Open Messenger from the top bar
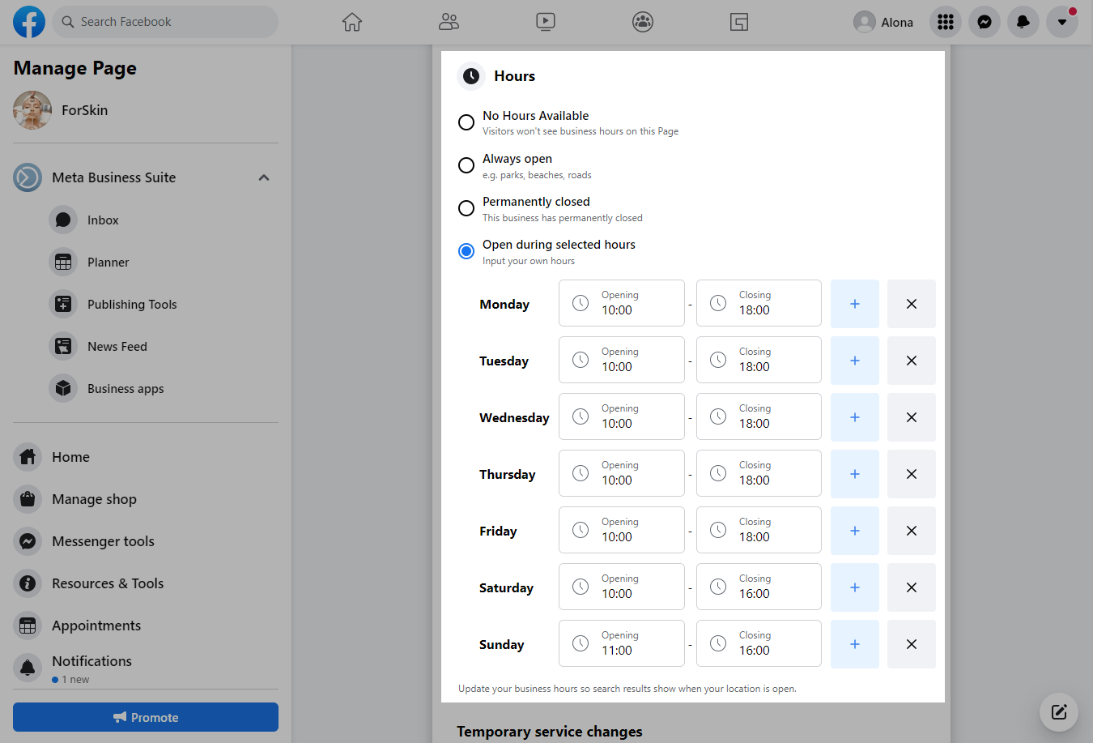Image resolution: width=1093 pixels, height=743 pixels. [985, 22]
